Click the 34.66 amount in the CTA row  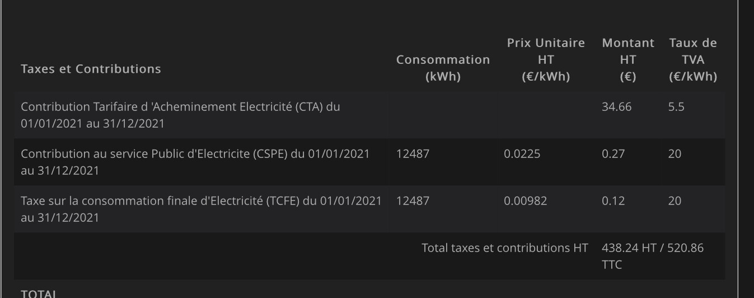(616, 106)
